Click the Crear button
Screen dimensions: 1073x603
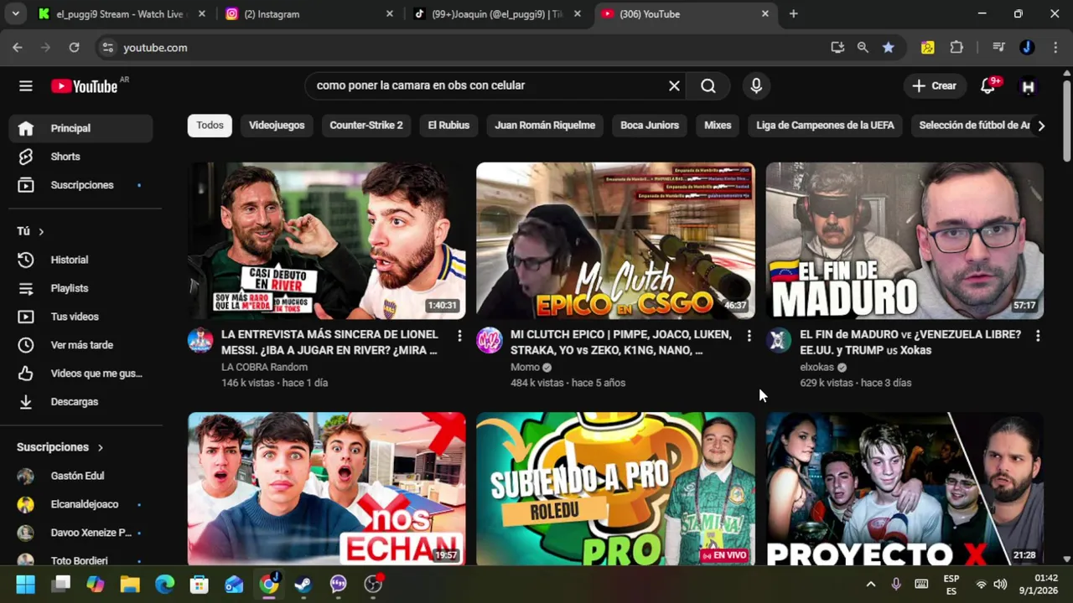934,86
